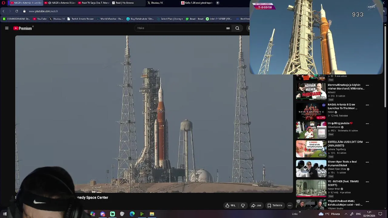
Task: Open site info via the padlock icon
Action: coord(24,11)
